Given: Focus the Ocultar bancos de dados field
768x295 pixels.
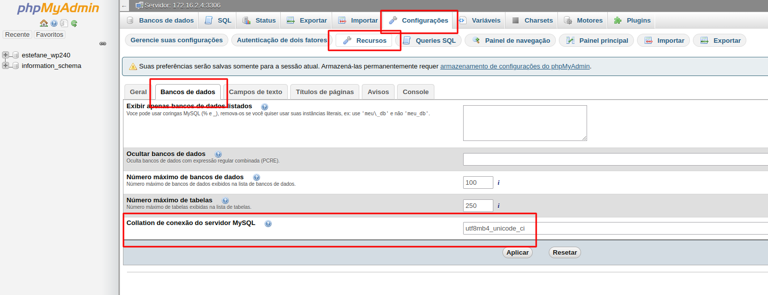Looking at the screenshot, I should click(x=615, y=159).
